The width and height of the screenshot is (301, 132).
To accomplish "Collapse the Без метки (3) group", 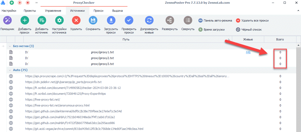I will (10, 46).
